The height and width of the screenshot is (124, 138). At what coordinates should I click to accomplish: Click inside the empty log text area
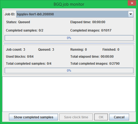[69, 94]
